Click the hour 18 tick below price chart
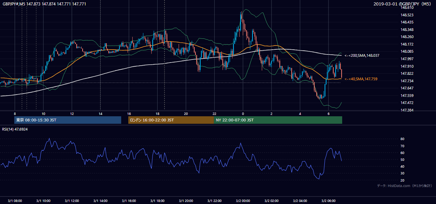This screenshot has width=436, height=204. coord(157,114)
